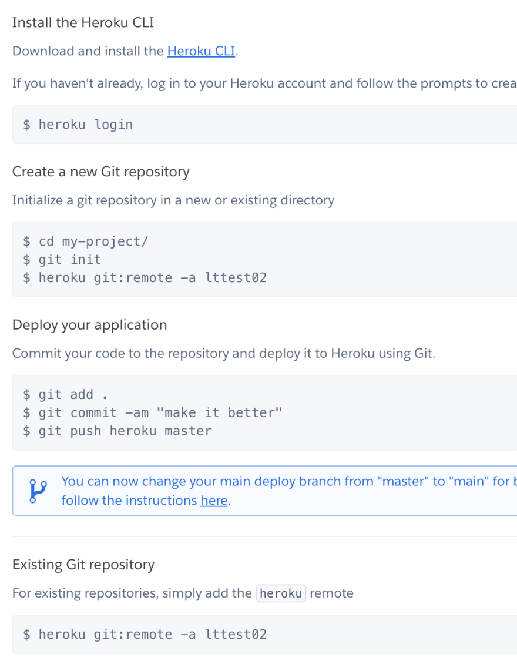Click the '$ heroku login' command

tap(78, 125)
